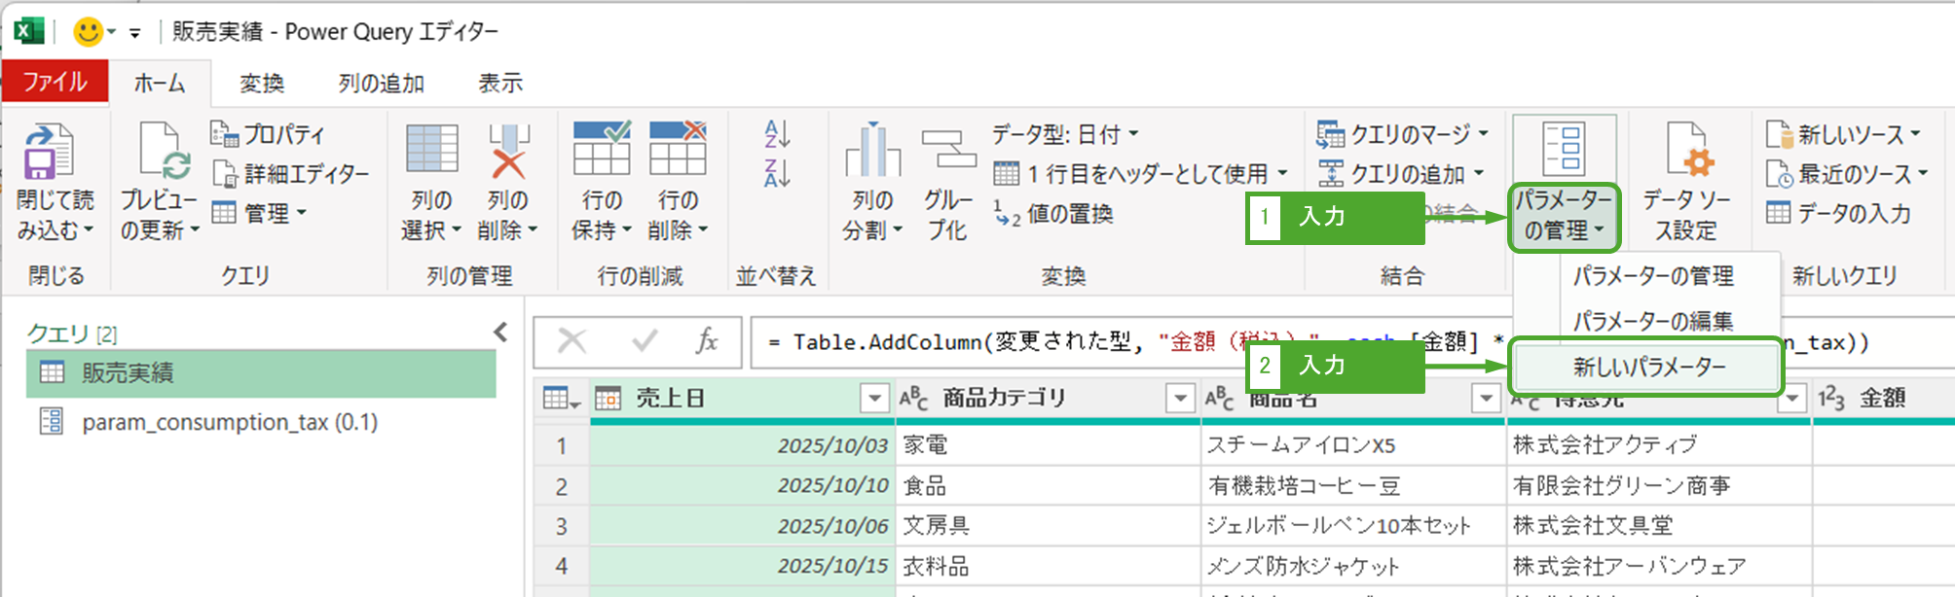This screenshot has width=1955, height=597.
Task: Select the param_consumption_tax query
Action: click(229, 422)
